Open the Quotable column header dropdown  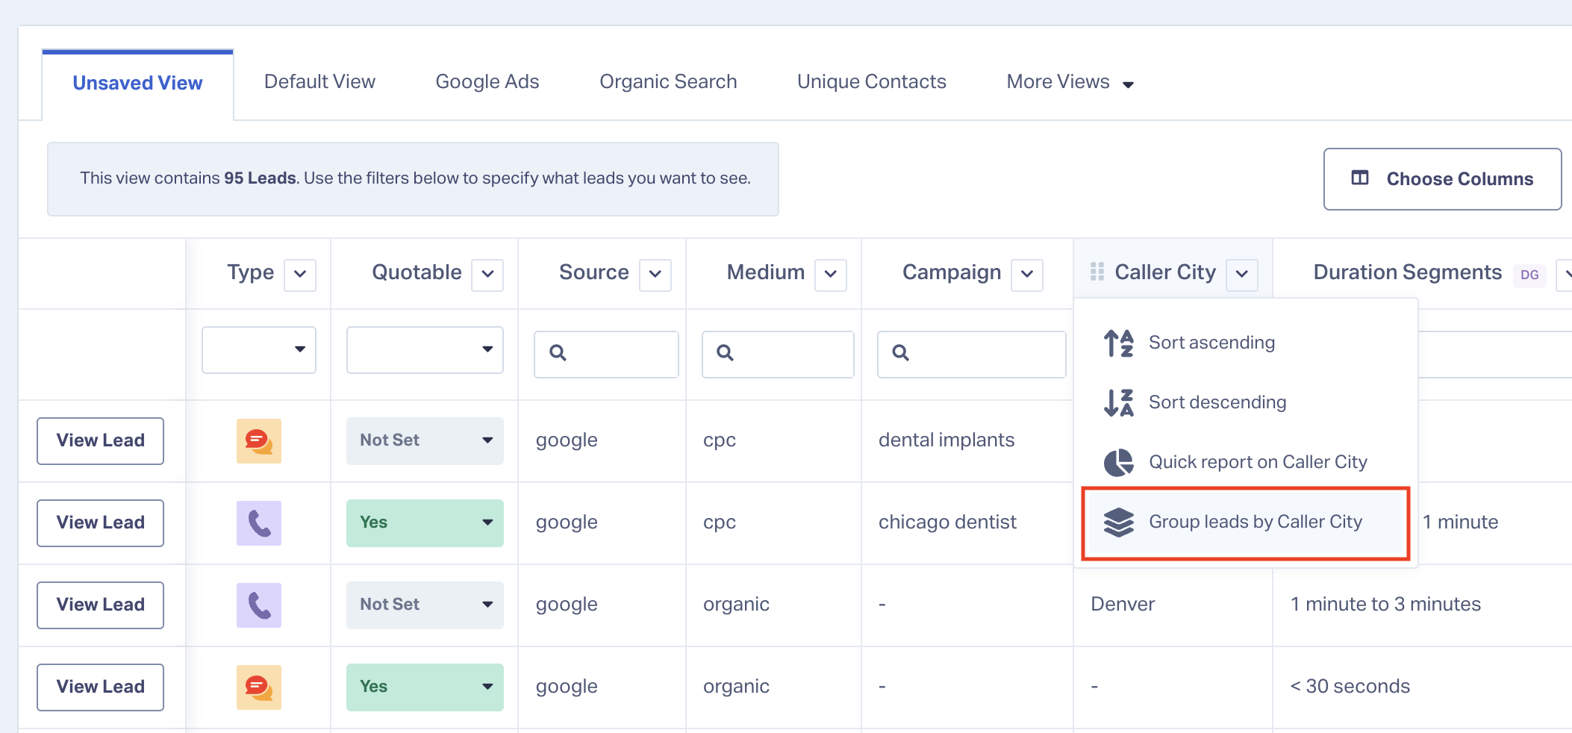[487, 274]
